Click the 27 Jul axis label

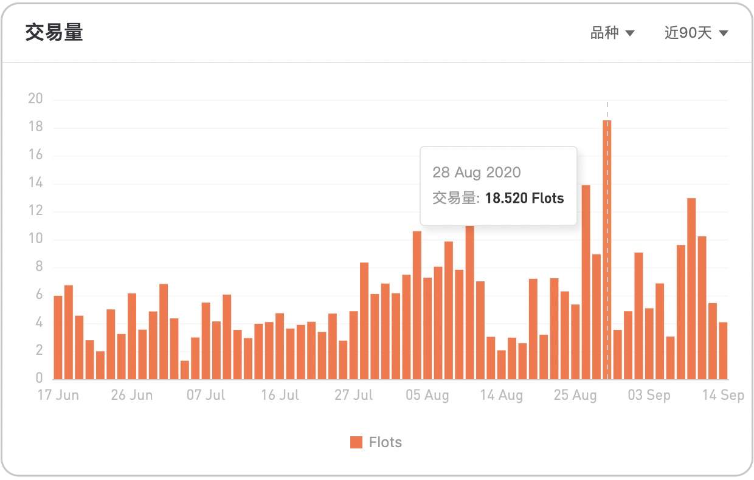click(x=354, y=396)
